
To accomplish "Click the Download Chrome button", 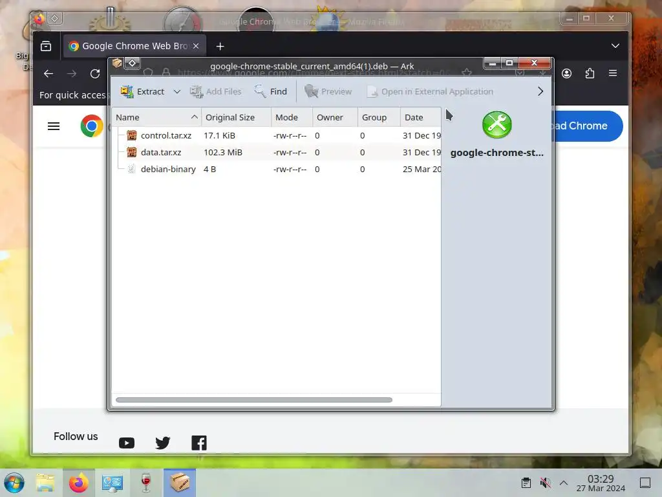I will pyautogui.click(x=588, y=126).
